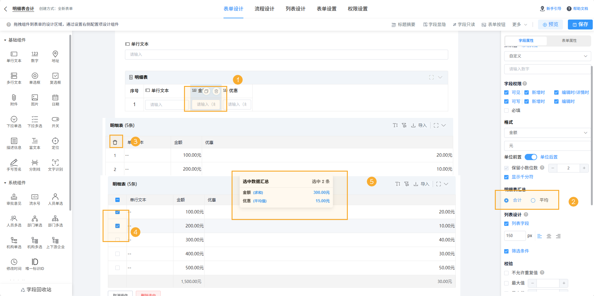
Task: Select the 开关 switch component
Action: tap(55, 122)
